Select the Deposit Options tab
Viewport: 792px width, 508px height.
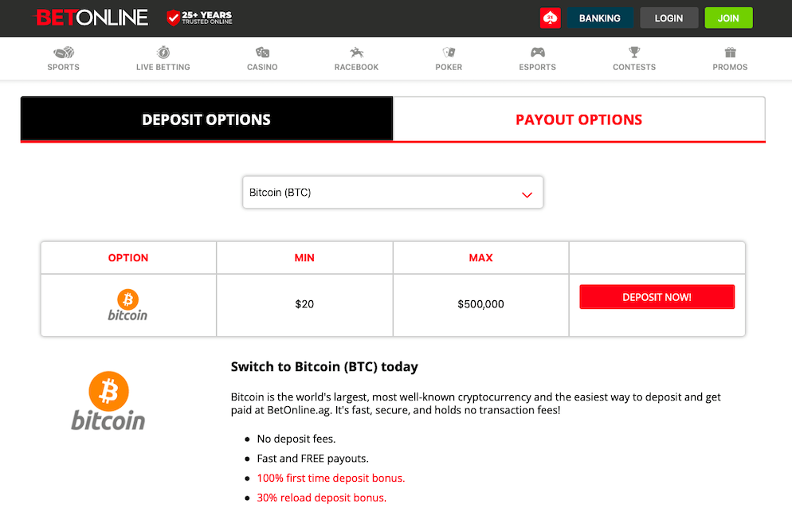pyautogui.click(x=206, y=119)
